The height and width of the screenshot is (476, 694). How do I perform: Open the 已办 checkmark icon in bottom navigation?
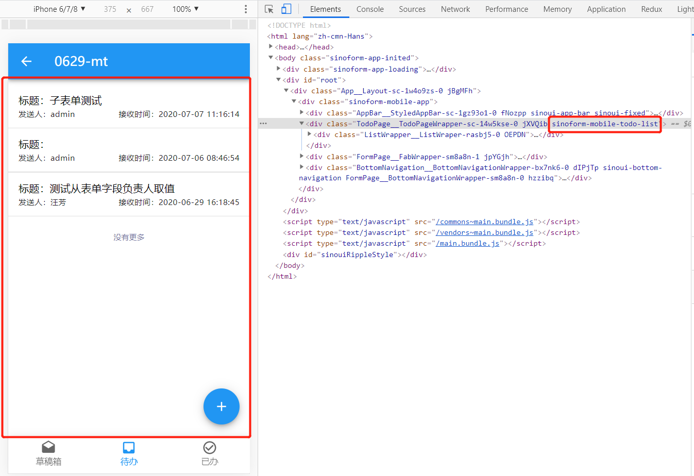tap(210, 447)
